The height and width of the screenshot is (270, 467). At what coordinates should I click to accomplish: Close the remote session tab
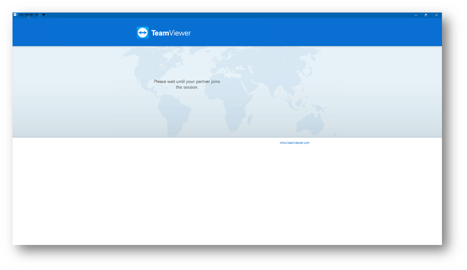[x=36, y=15]
